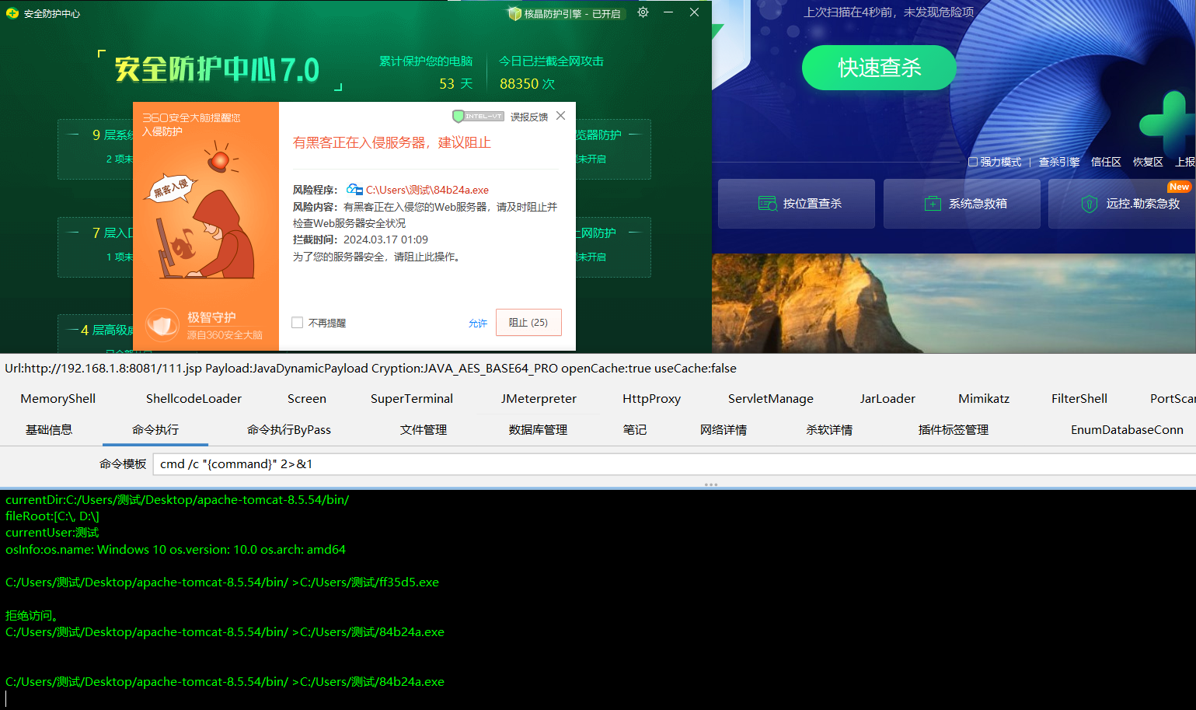Open the 信任区 trust zone link
Viewport: 1196px width, 710px height.
(x=1105, y=162)
